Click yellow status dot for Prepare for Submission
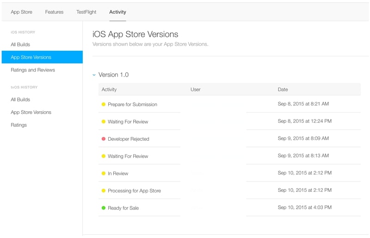This screenshot has height=238, width=370. [103, 104]
